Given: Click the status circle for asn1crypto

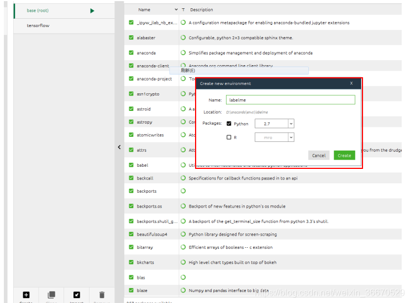Looking at the screenshot, I should point(183,94).
